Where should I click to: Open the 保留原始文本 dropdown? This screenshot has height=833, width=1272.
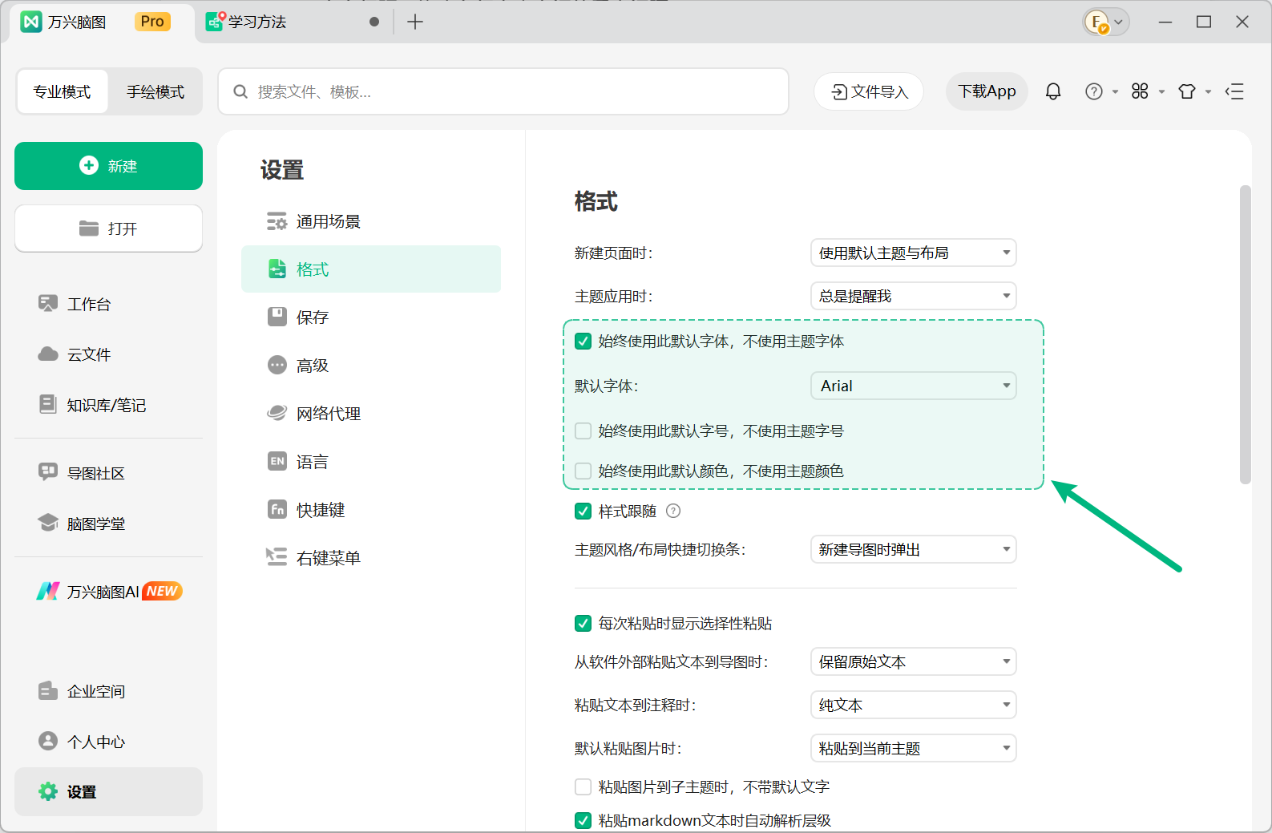click(914, 661)
